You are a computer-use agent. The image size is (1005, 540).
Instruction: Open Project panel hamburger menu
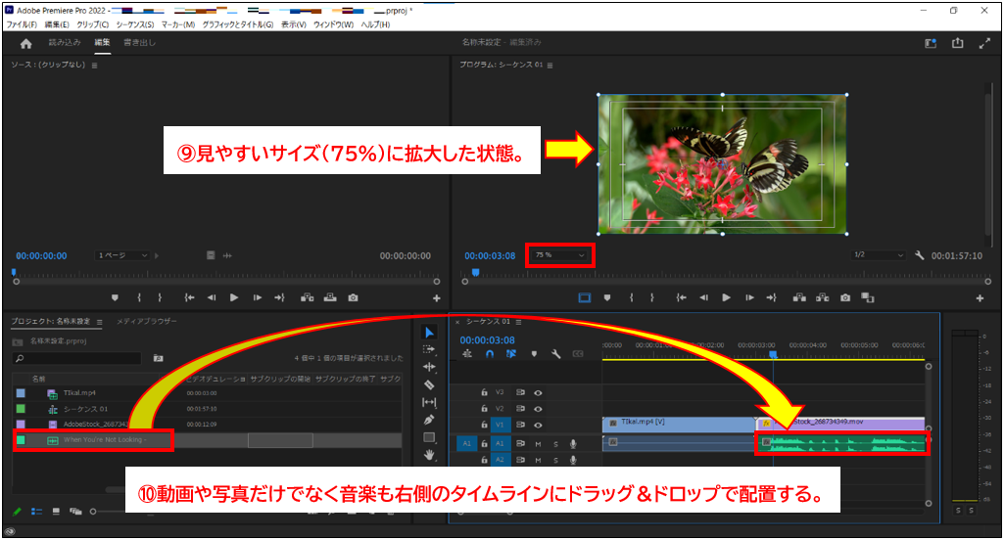pos(99,322)
